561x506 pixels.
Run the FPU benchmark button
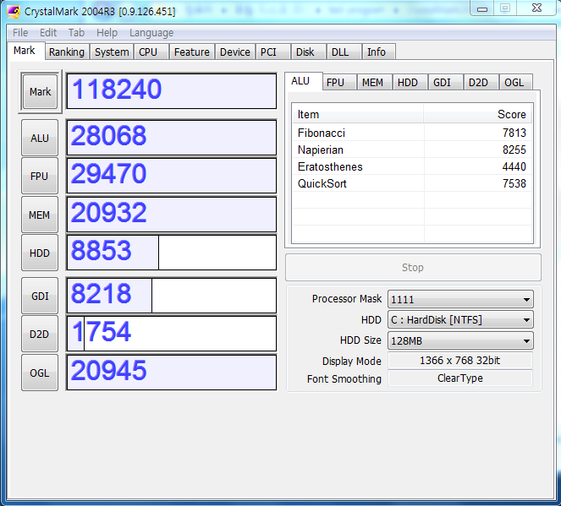(40, 176)
